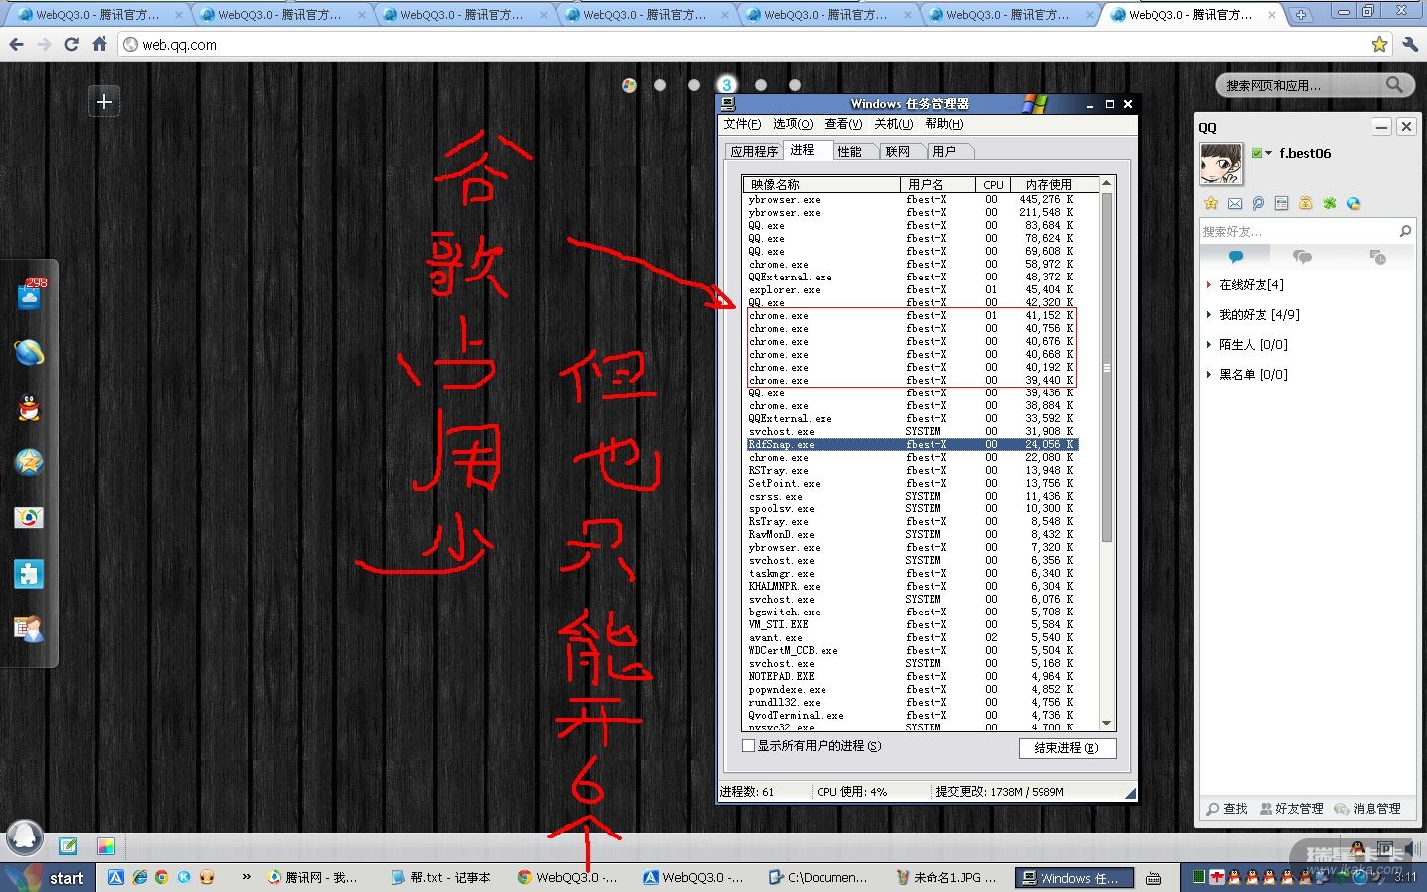
Task: Click the blue Pengyou icon in QQ panel
Action: pos(1259,203)
